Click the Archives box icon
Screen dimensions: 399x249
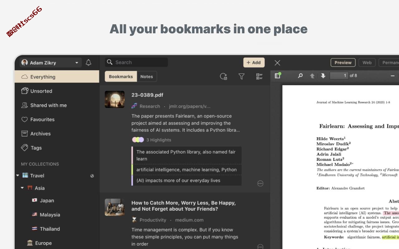pos(24,134)
